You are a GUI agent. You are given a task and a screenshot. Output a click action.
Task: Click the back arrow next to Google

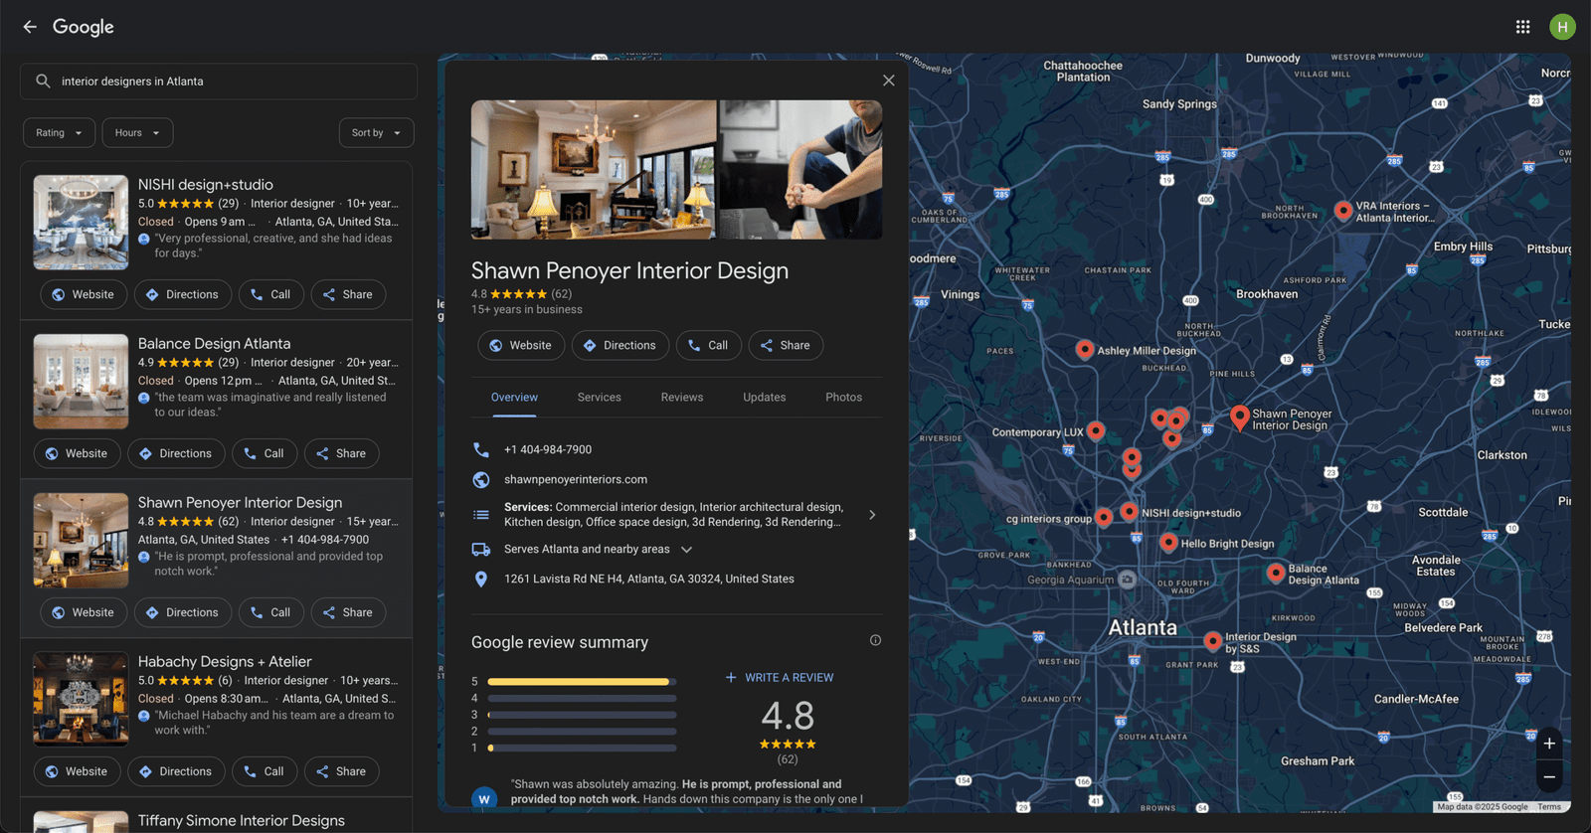tap(30, 27)
